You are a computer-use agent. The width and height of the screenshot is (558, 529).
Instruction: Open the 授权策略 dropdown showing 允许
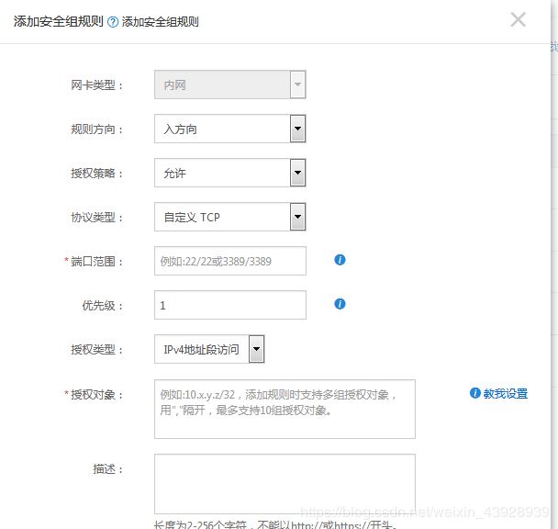[229, 173]
